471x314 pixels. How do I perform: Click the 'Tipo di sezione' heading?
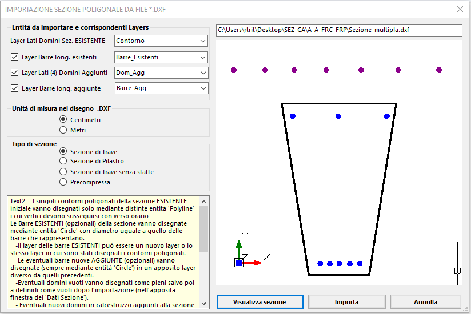34,144
